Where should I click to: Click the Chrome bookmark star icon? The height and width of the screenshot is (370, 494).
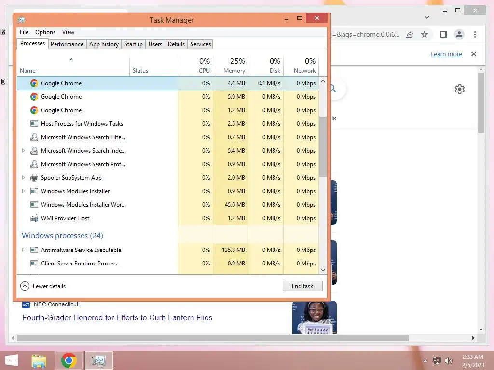point(425,34)
